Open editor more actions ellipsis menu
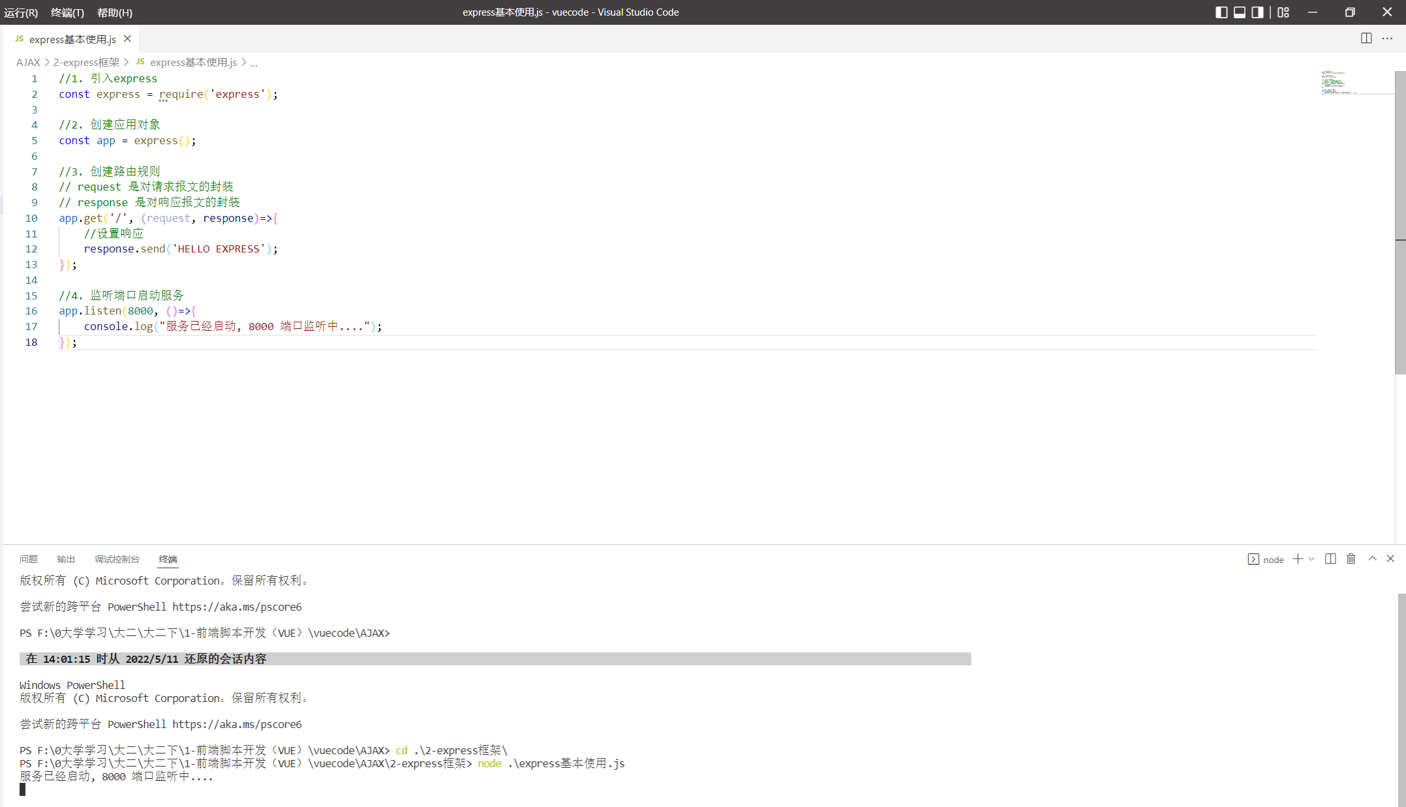The width and height of the screenshot is (1406, 807). [1387, 38]
